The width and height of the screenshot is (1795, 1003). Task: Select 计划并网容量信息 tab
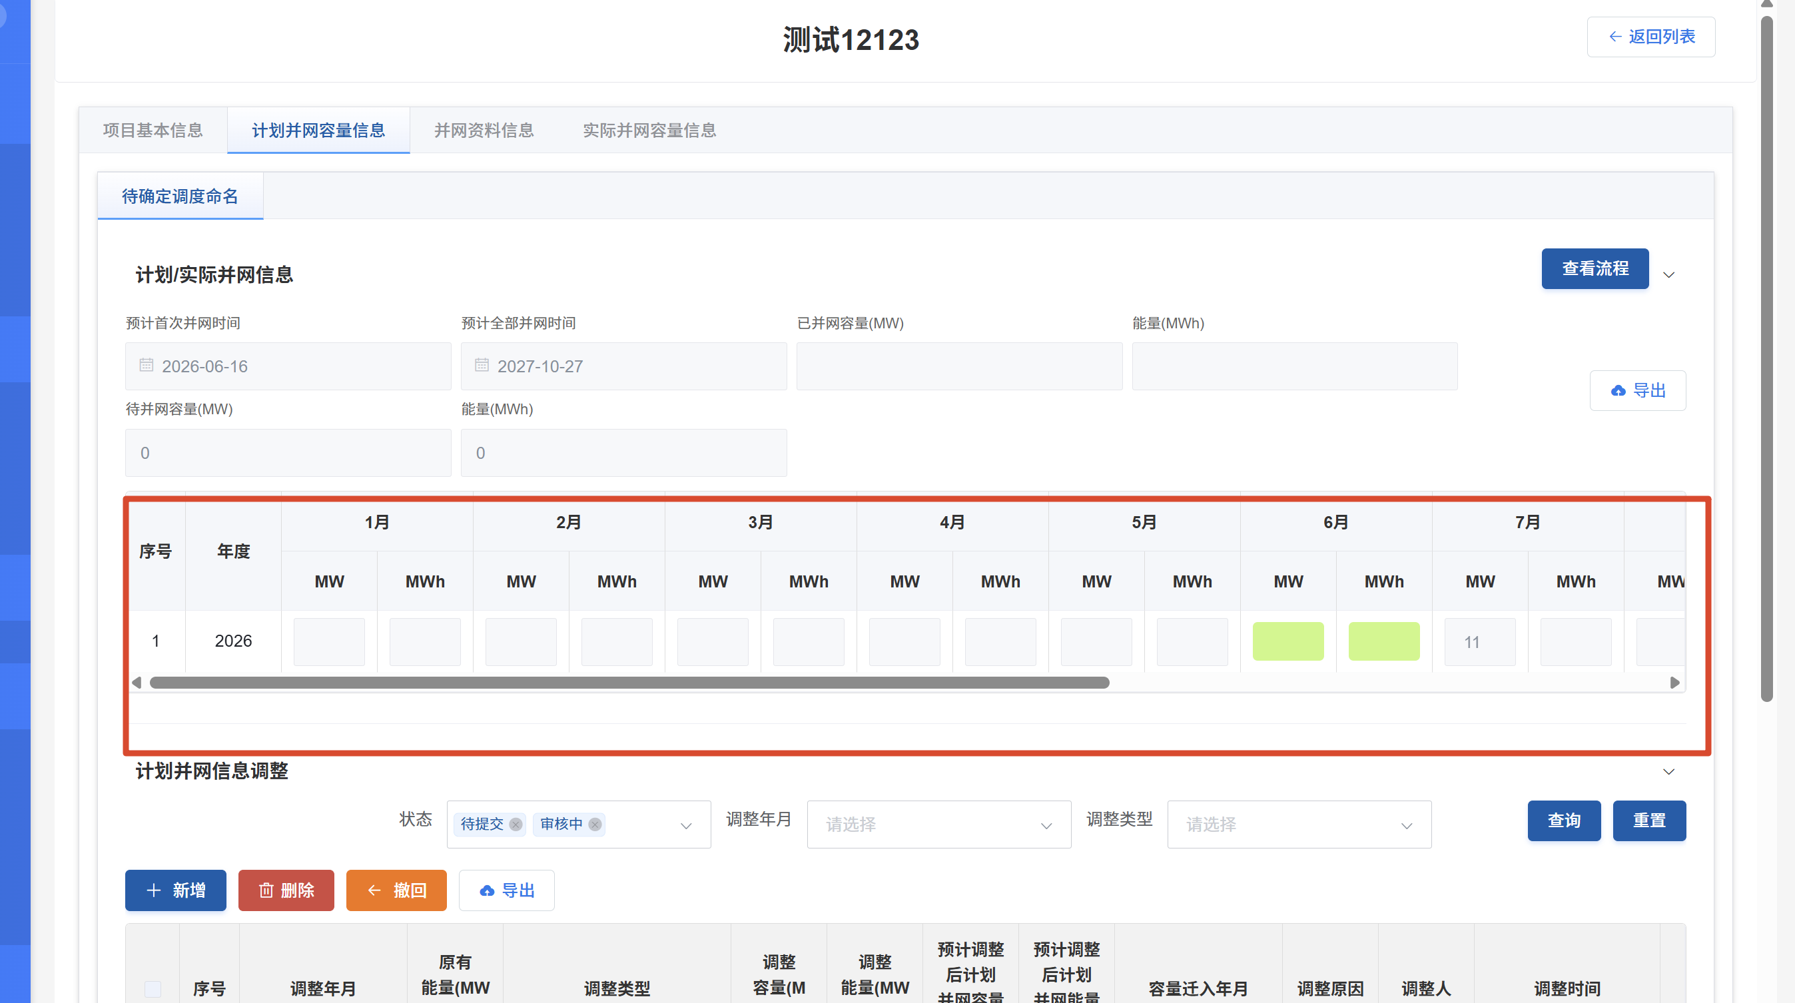(318, 131)
